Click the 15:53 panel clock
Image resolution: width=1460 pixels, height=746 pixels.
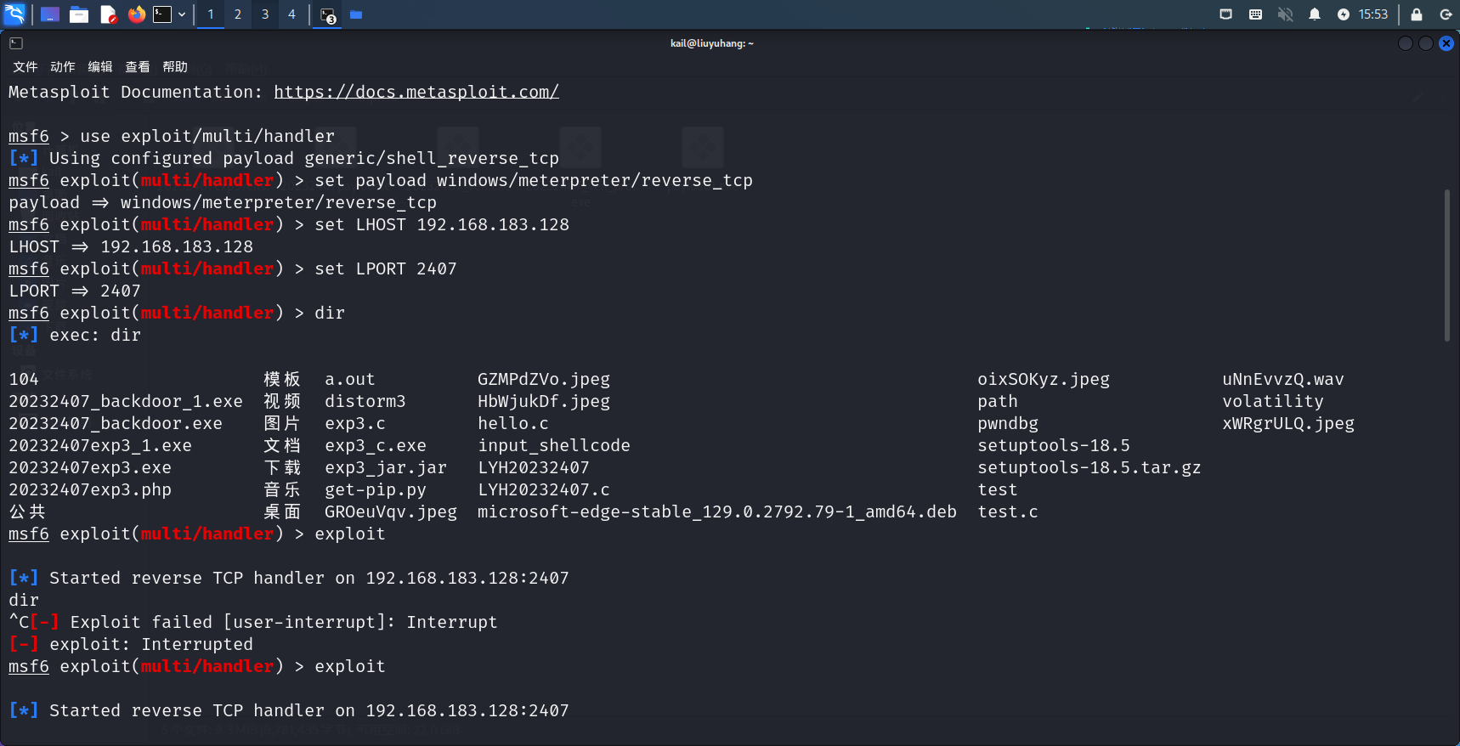pos(1373,14)
